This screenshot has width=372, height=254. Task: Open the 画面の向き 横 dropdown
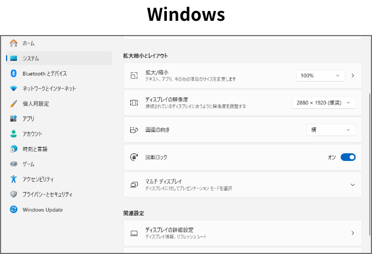click(x=330, y=130)
